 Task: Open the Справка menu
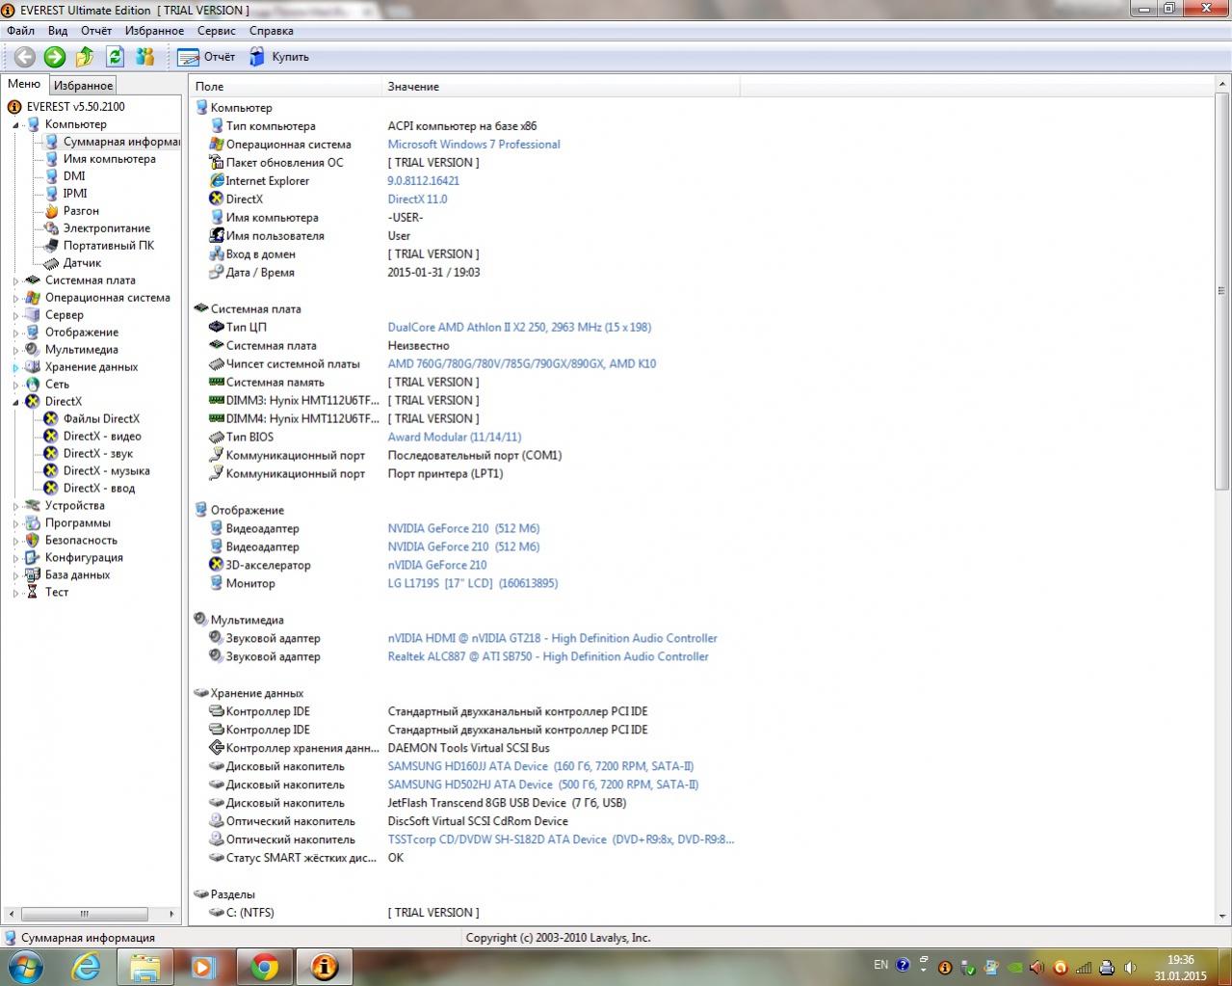pos(272,31)
